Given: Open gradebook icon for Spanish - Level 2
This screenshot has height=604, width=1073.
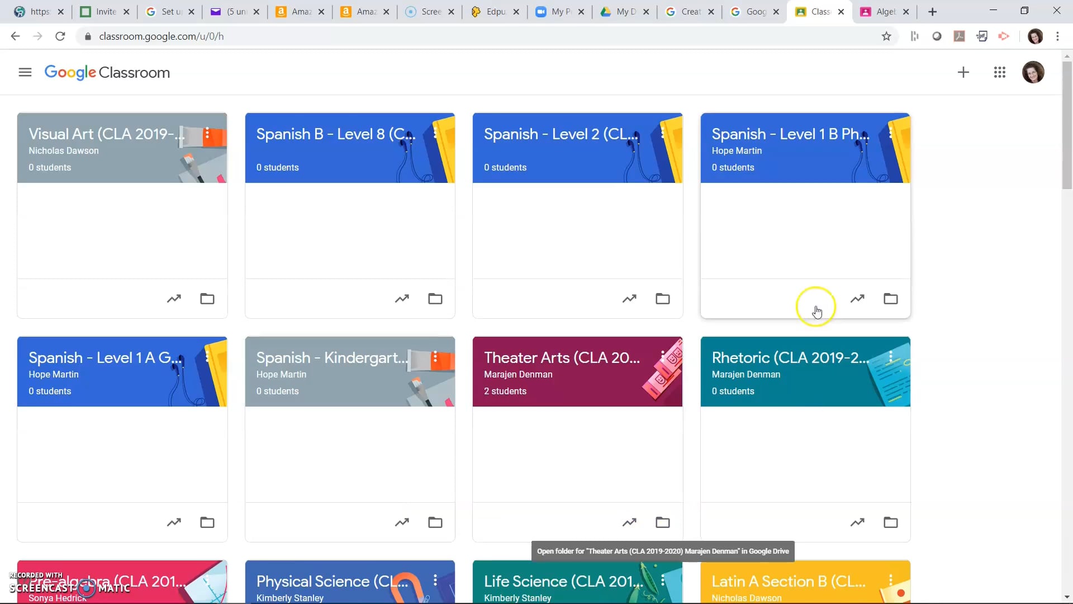Looking at the screenshot, I should [x=629, y=299].
